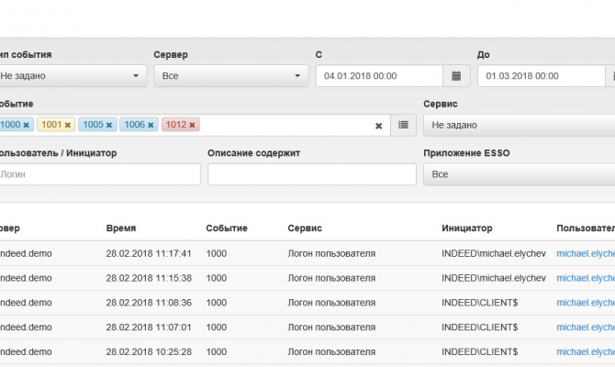The image size is (615, 367).
Task: Clear all selected event tags
Action: point(378,126)
